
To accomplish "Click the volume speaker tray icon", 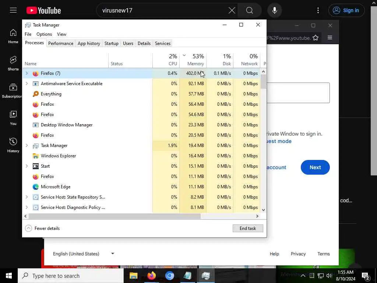I will click(329, 276).
